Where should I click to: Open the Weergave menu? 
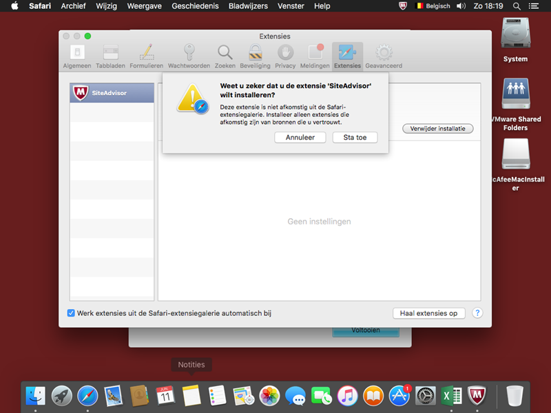pyautogui.click(x=145, y=6)
